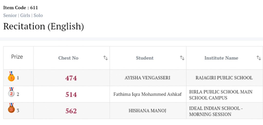Click the Recitation (English) heading
The height and width of the screenshot is (125, 263).
tap(44, 26)
